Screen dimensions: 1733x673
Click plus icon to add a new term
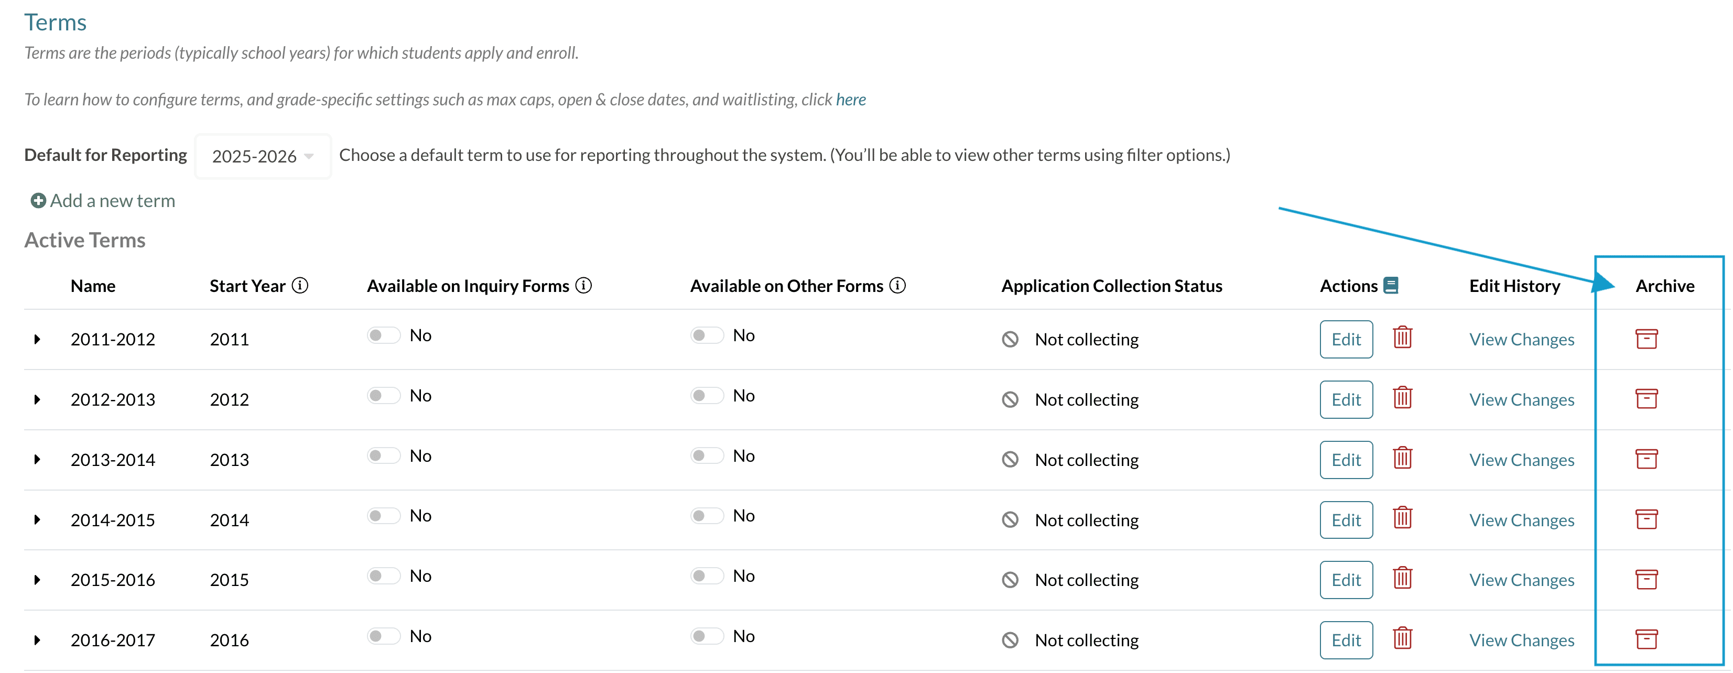pos(38,201)
